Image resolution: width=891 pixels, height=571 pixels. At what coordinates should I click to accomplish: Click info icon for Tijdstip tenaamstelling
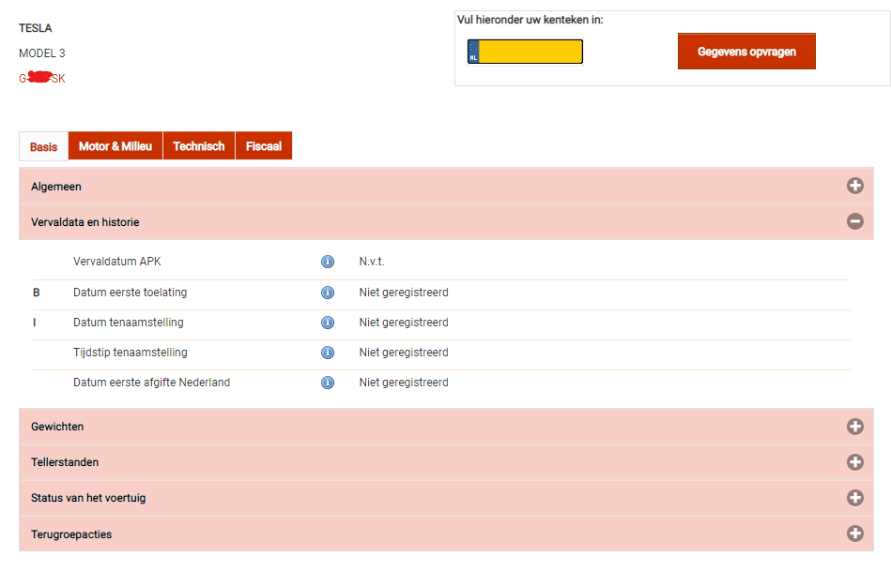(328, 353)
